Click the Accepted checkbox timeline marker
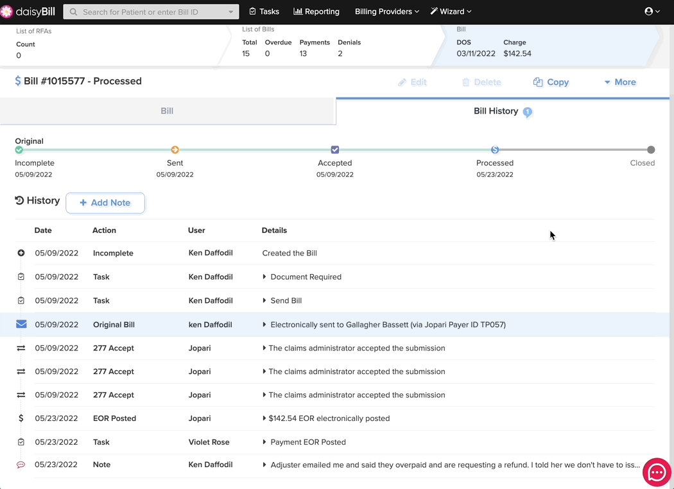This screenshot has height=489, width=674. [335, 150]
